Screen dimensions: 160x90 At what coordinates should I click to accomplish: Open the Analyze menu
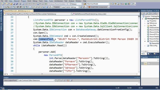[x=71, y=1]
